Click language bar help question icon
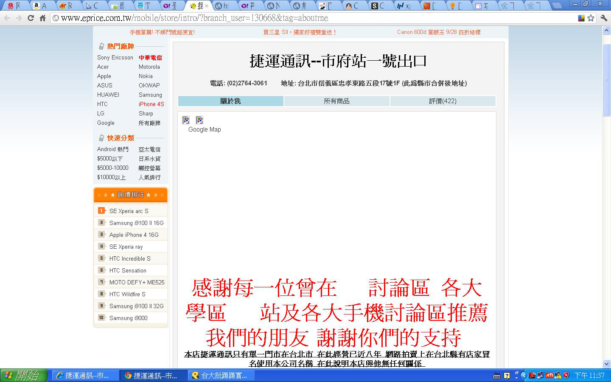The width and height of the screenshot is (611, 382). (507, 376)
